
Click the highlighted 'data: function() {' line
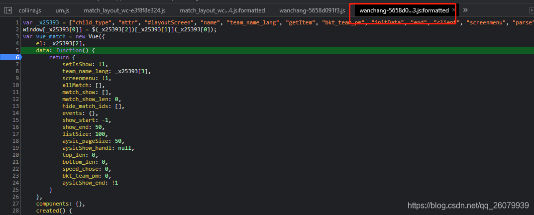(x=65, y=50)
